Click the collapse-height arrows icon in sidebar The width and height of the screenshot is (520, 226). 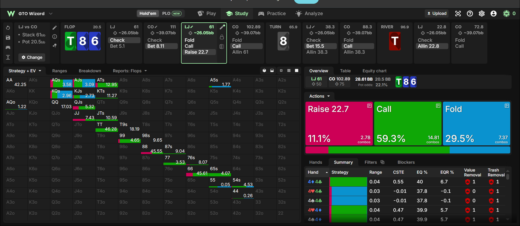8,57
